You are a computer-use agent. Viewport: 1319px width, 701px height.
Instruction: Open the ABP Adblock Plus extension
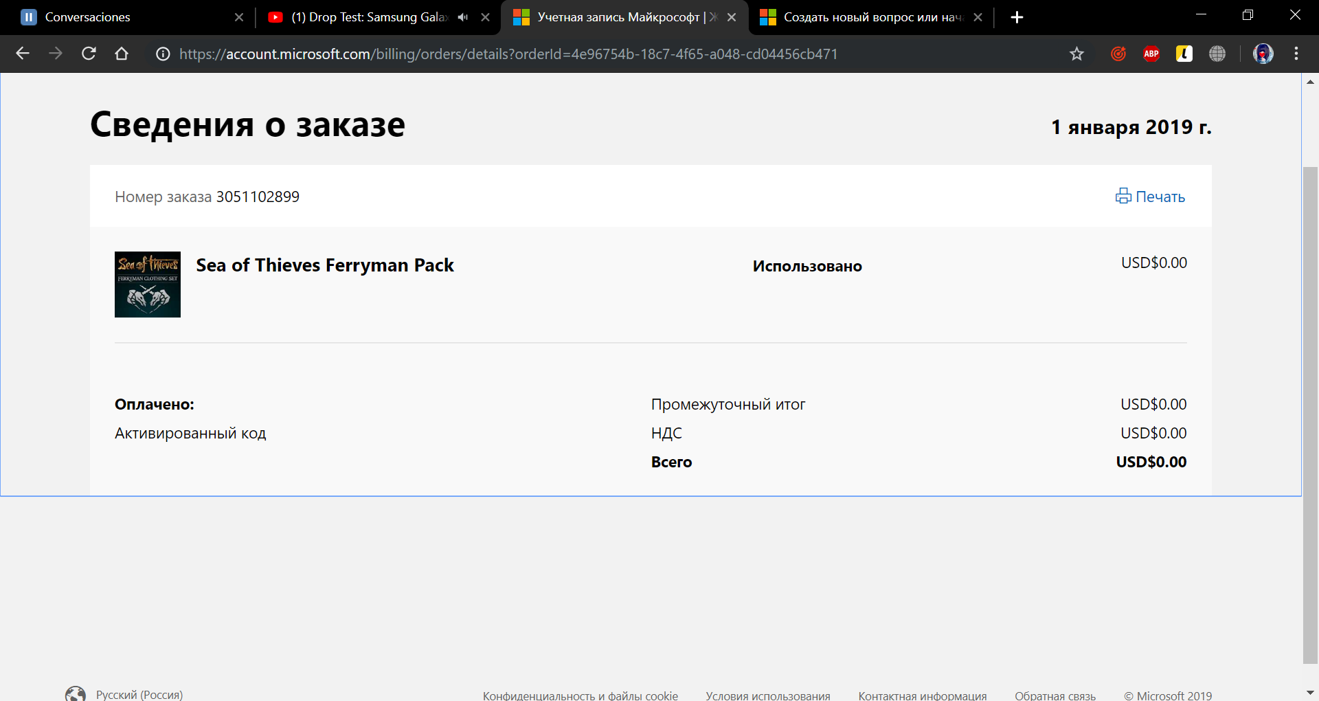[1151, 54]
